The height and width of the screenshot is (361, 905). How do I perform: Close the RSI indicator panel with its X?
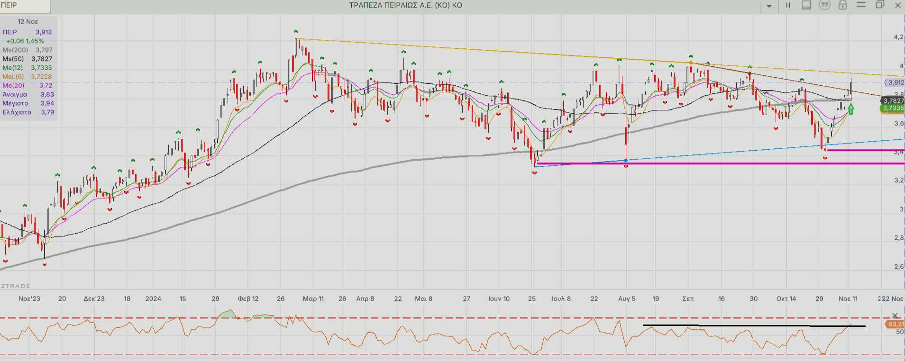click(x=895, y=316)
